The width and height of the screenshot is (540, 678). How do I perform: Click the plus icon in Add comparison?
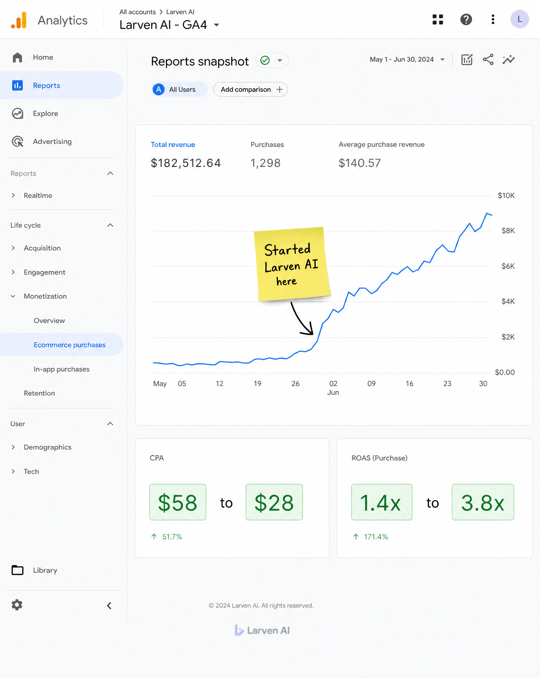[x=280, y=89]
